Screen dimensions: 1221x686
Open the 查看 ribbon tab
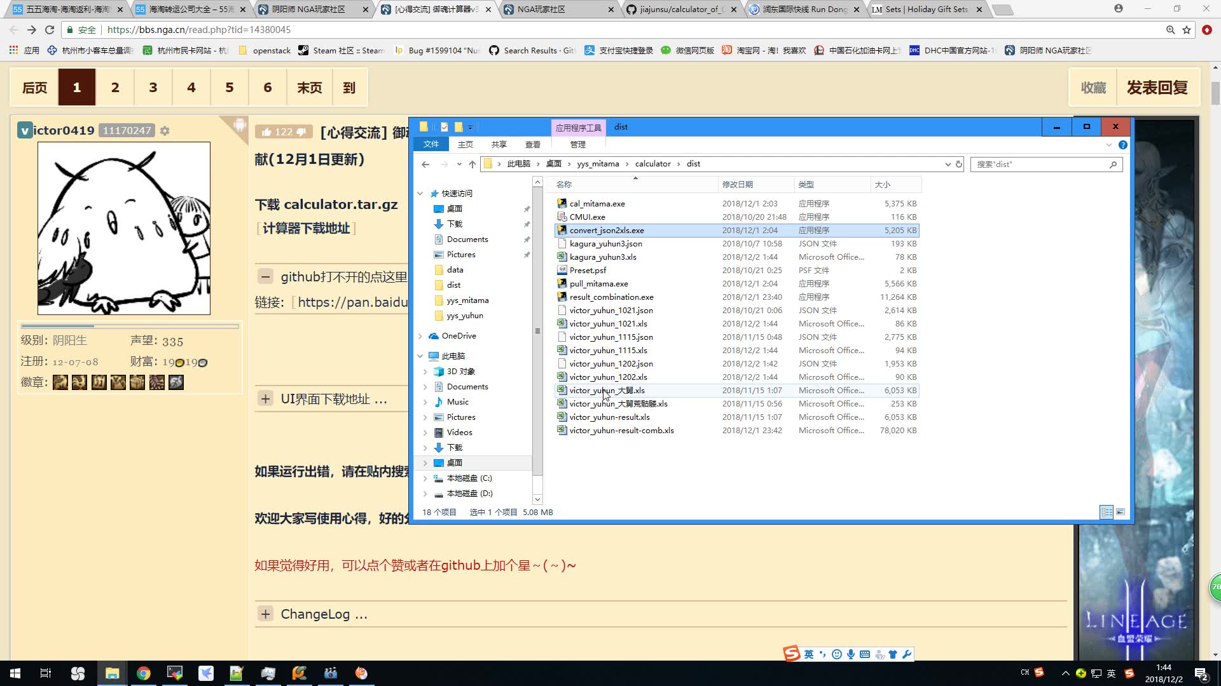pyautogui.click(x=532, y=144)
